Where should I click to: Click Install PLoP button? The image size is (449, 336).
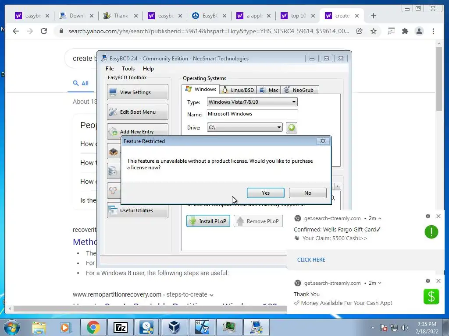click(x=208, y=221)
